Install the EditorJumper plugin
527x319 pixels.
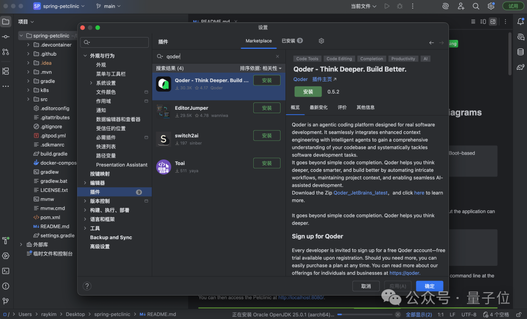click(266, 108)
